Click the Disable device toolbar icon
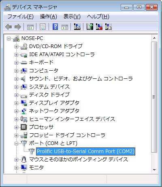 coord(109,27)
